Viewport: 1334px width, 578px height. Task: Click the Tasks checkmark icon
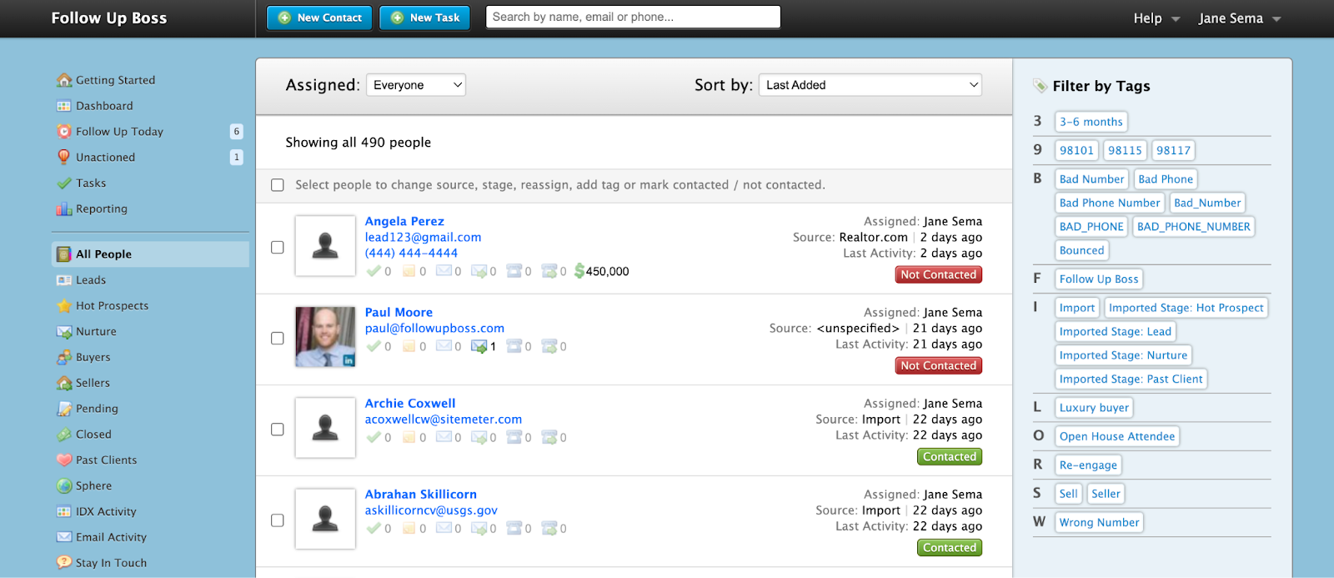click(x=64, y=183)
